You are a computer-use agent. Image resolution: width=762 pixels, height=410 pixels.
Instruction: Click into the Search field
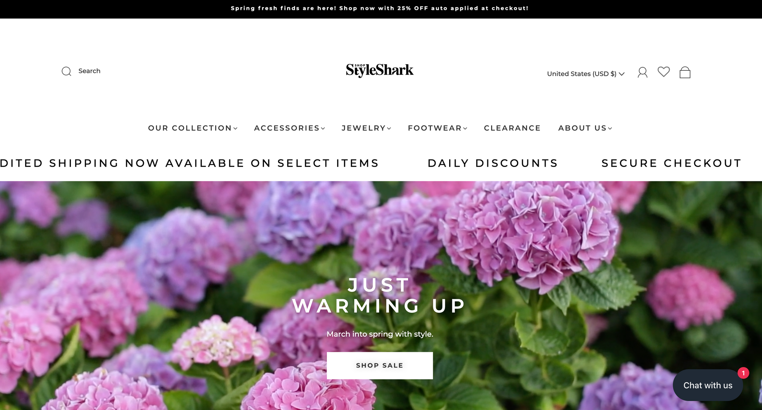click(89, 71)
